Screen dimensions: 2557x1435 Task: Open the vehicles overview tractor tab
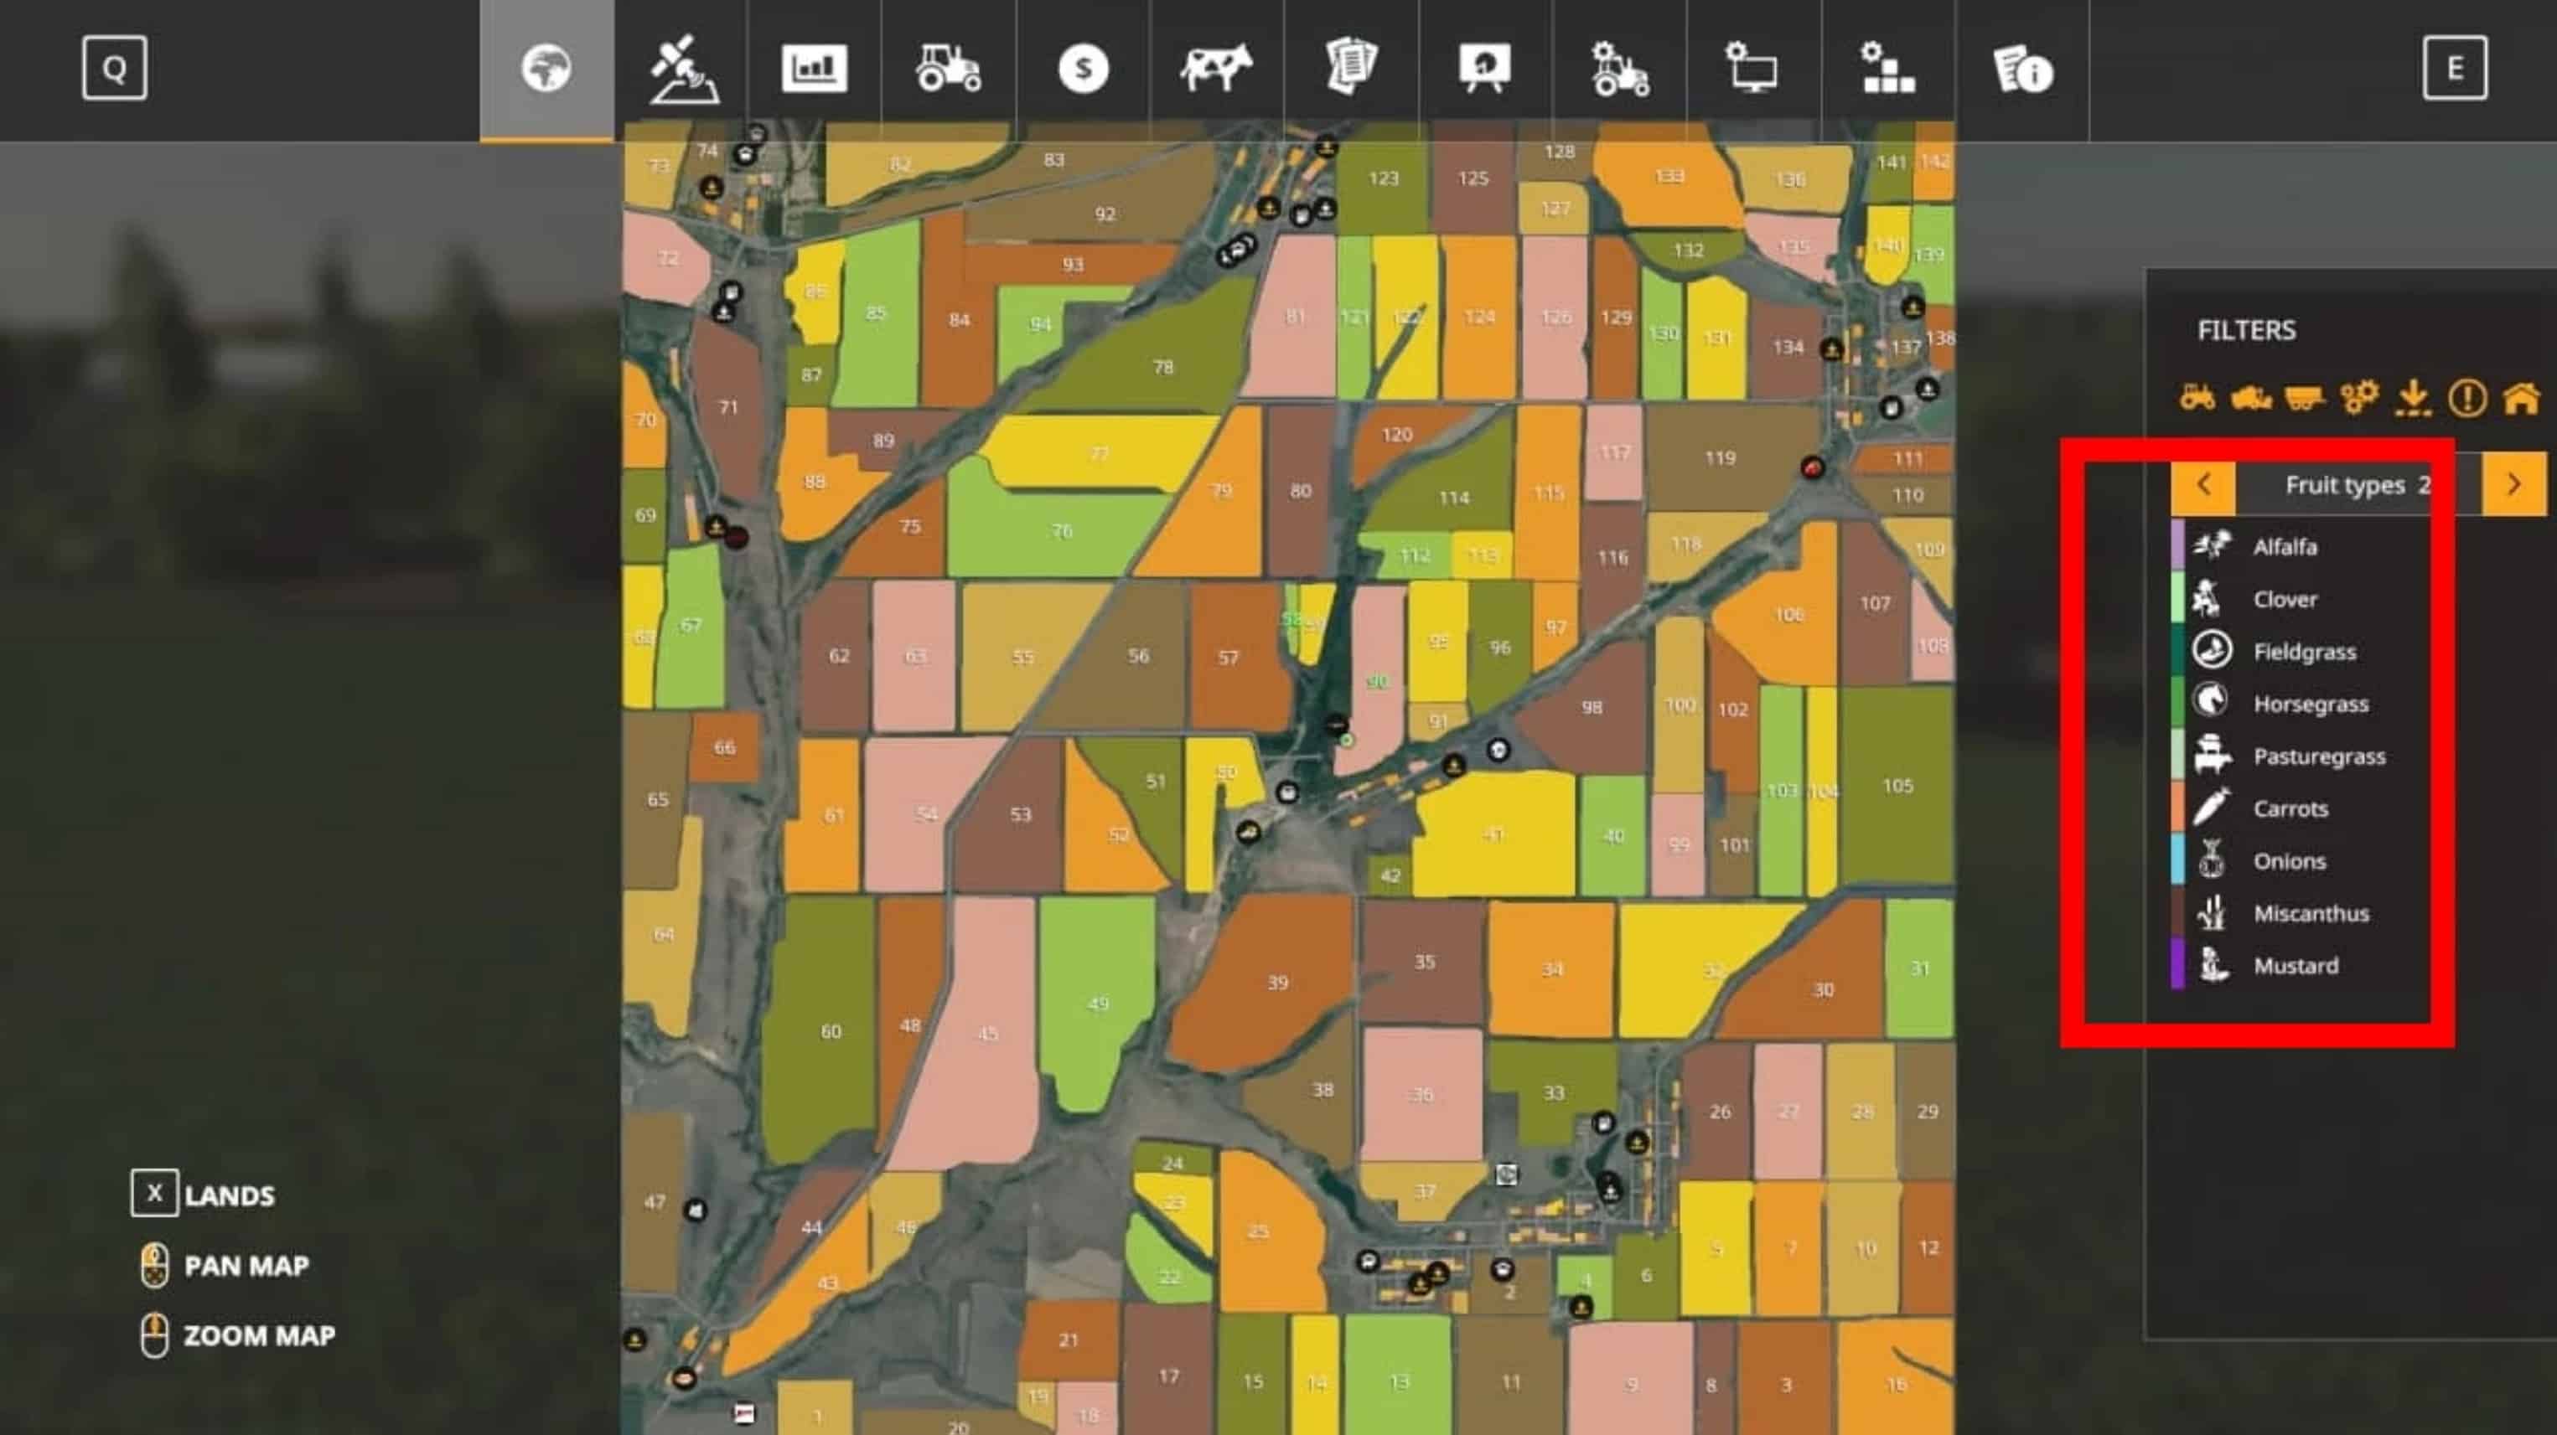tap(948, 70)
